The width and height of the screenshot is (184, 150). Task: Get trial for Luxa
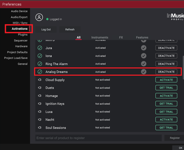[x=166, y=112]
